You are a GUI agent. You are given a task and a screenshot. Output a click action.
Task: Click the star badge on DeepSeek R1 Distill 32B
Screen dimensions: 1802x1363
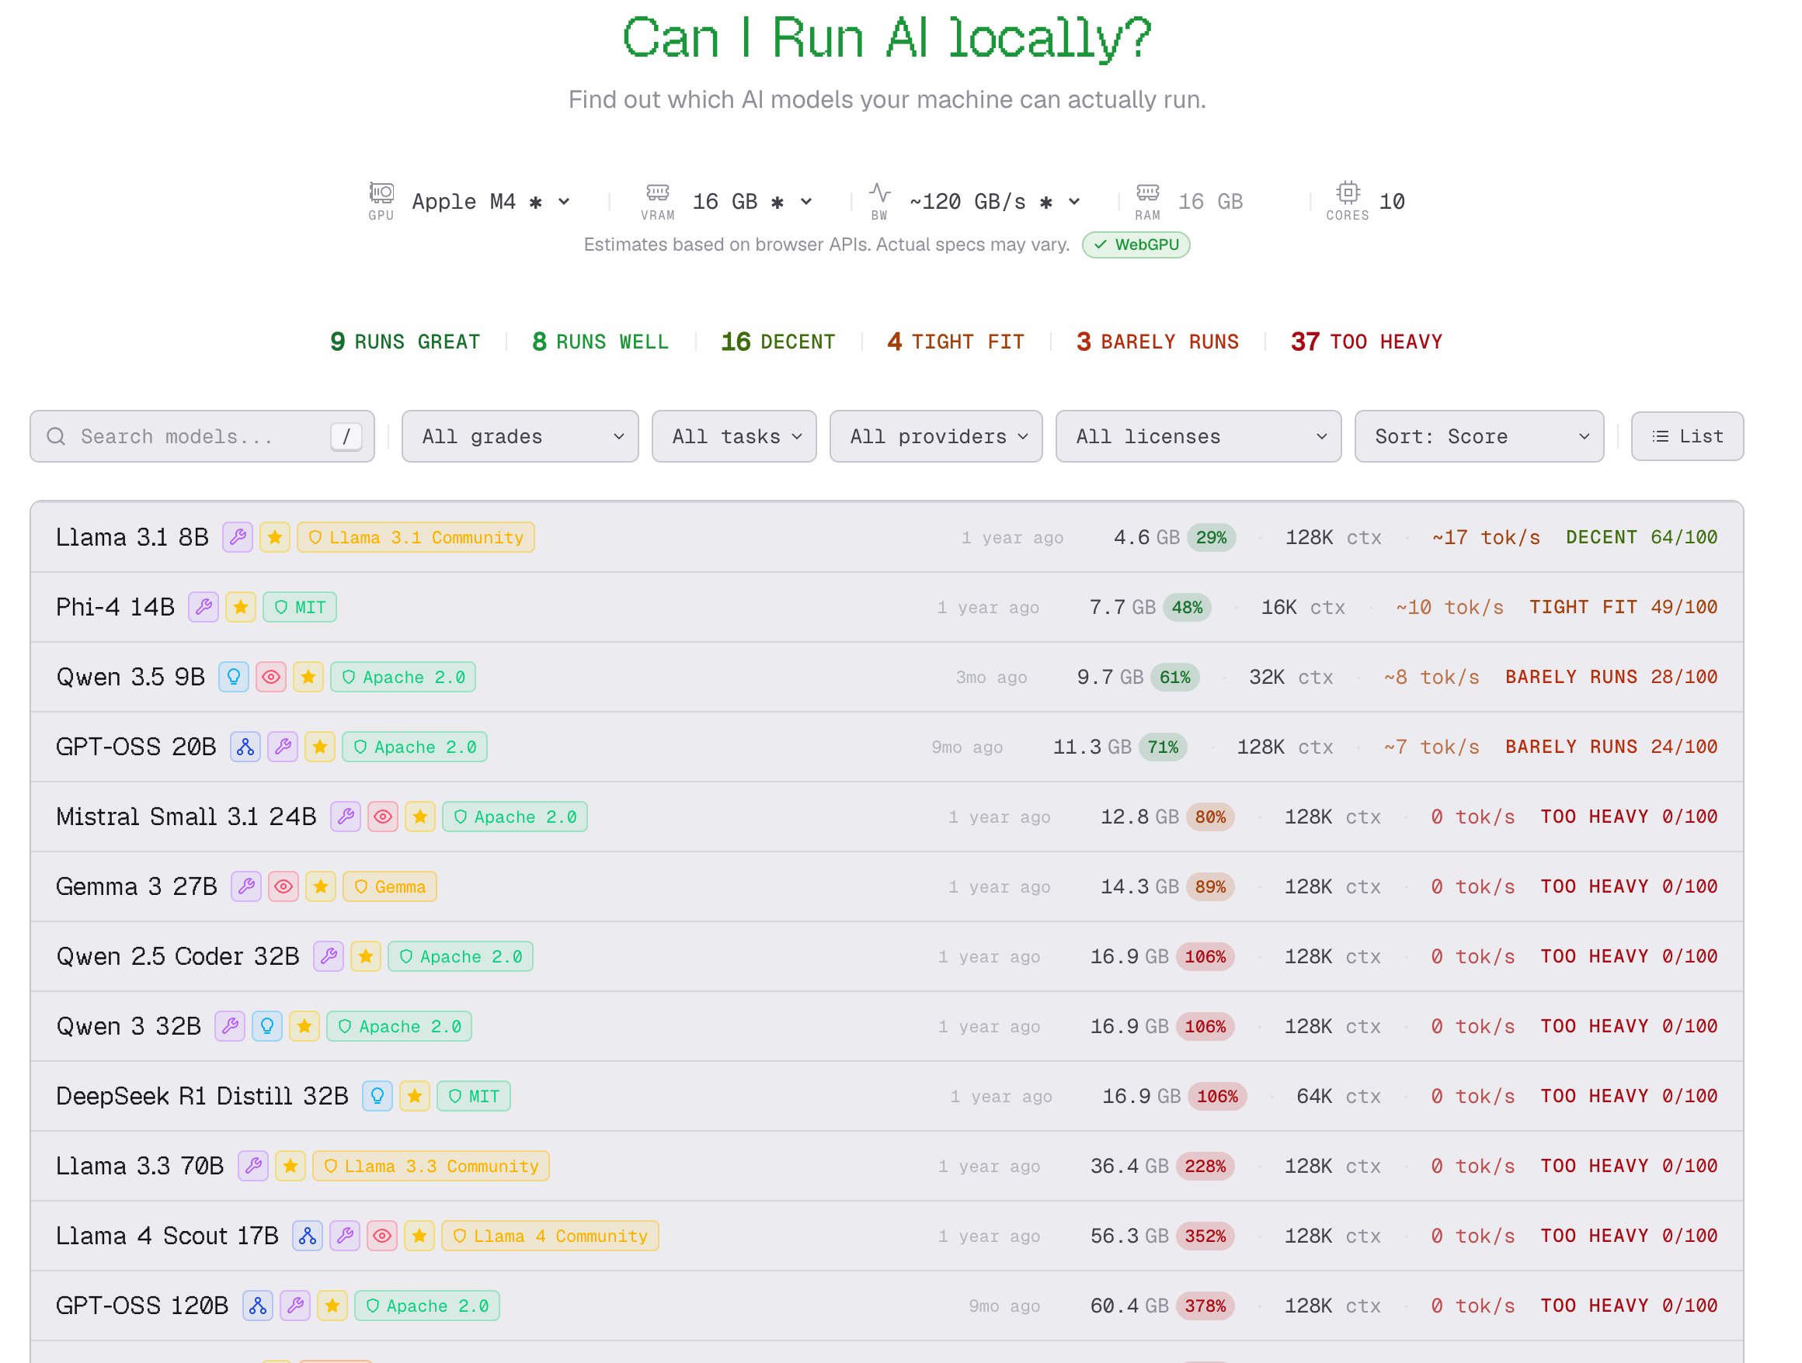415,1097
